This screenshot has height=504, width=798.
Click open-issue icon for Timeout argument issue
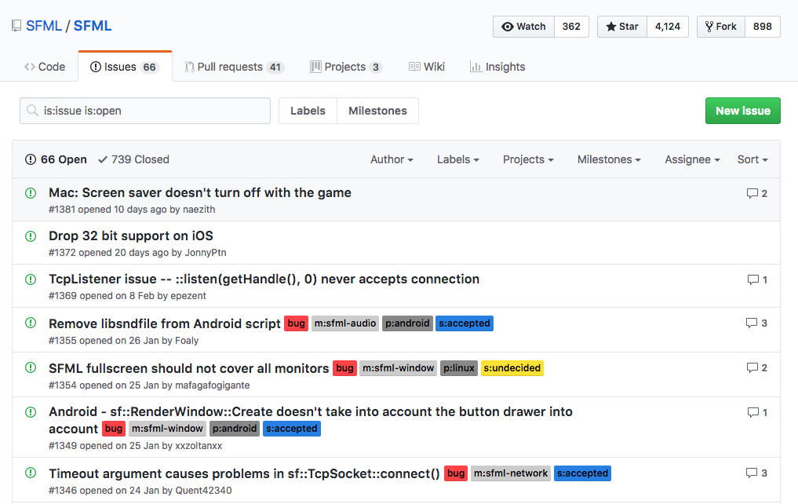coord(31,473)
